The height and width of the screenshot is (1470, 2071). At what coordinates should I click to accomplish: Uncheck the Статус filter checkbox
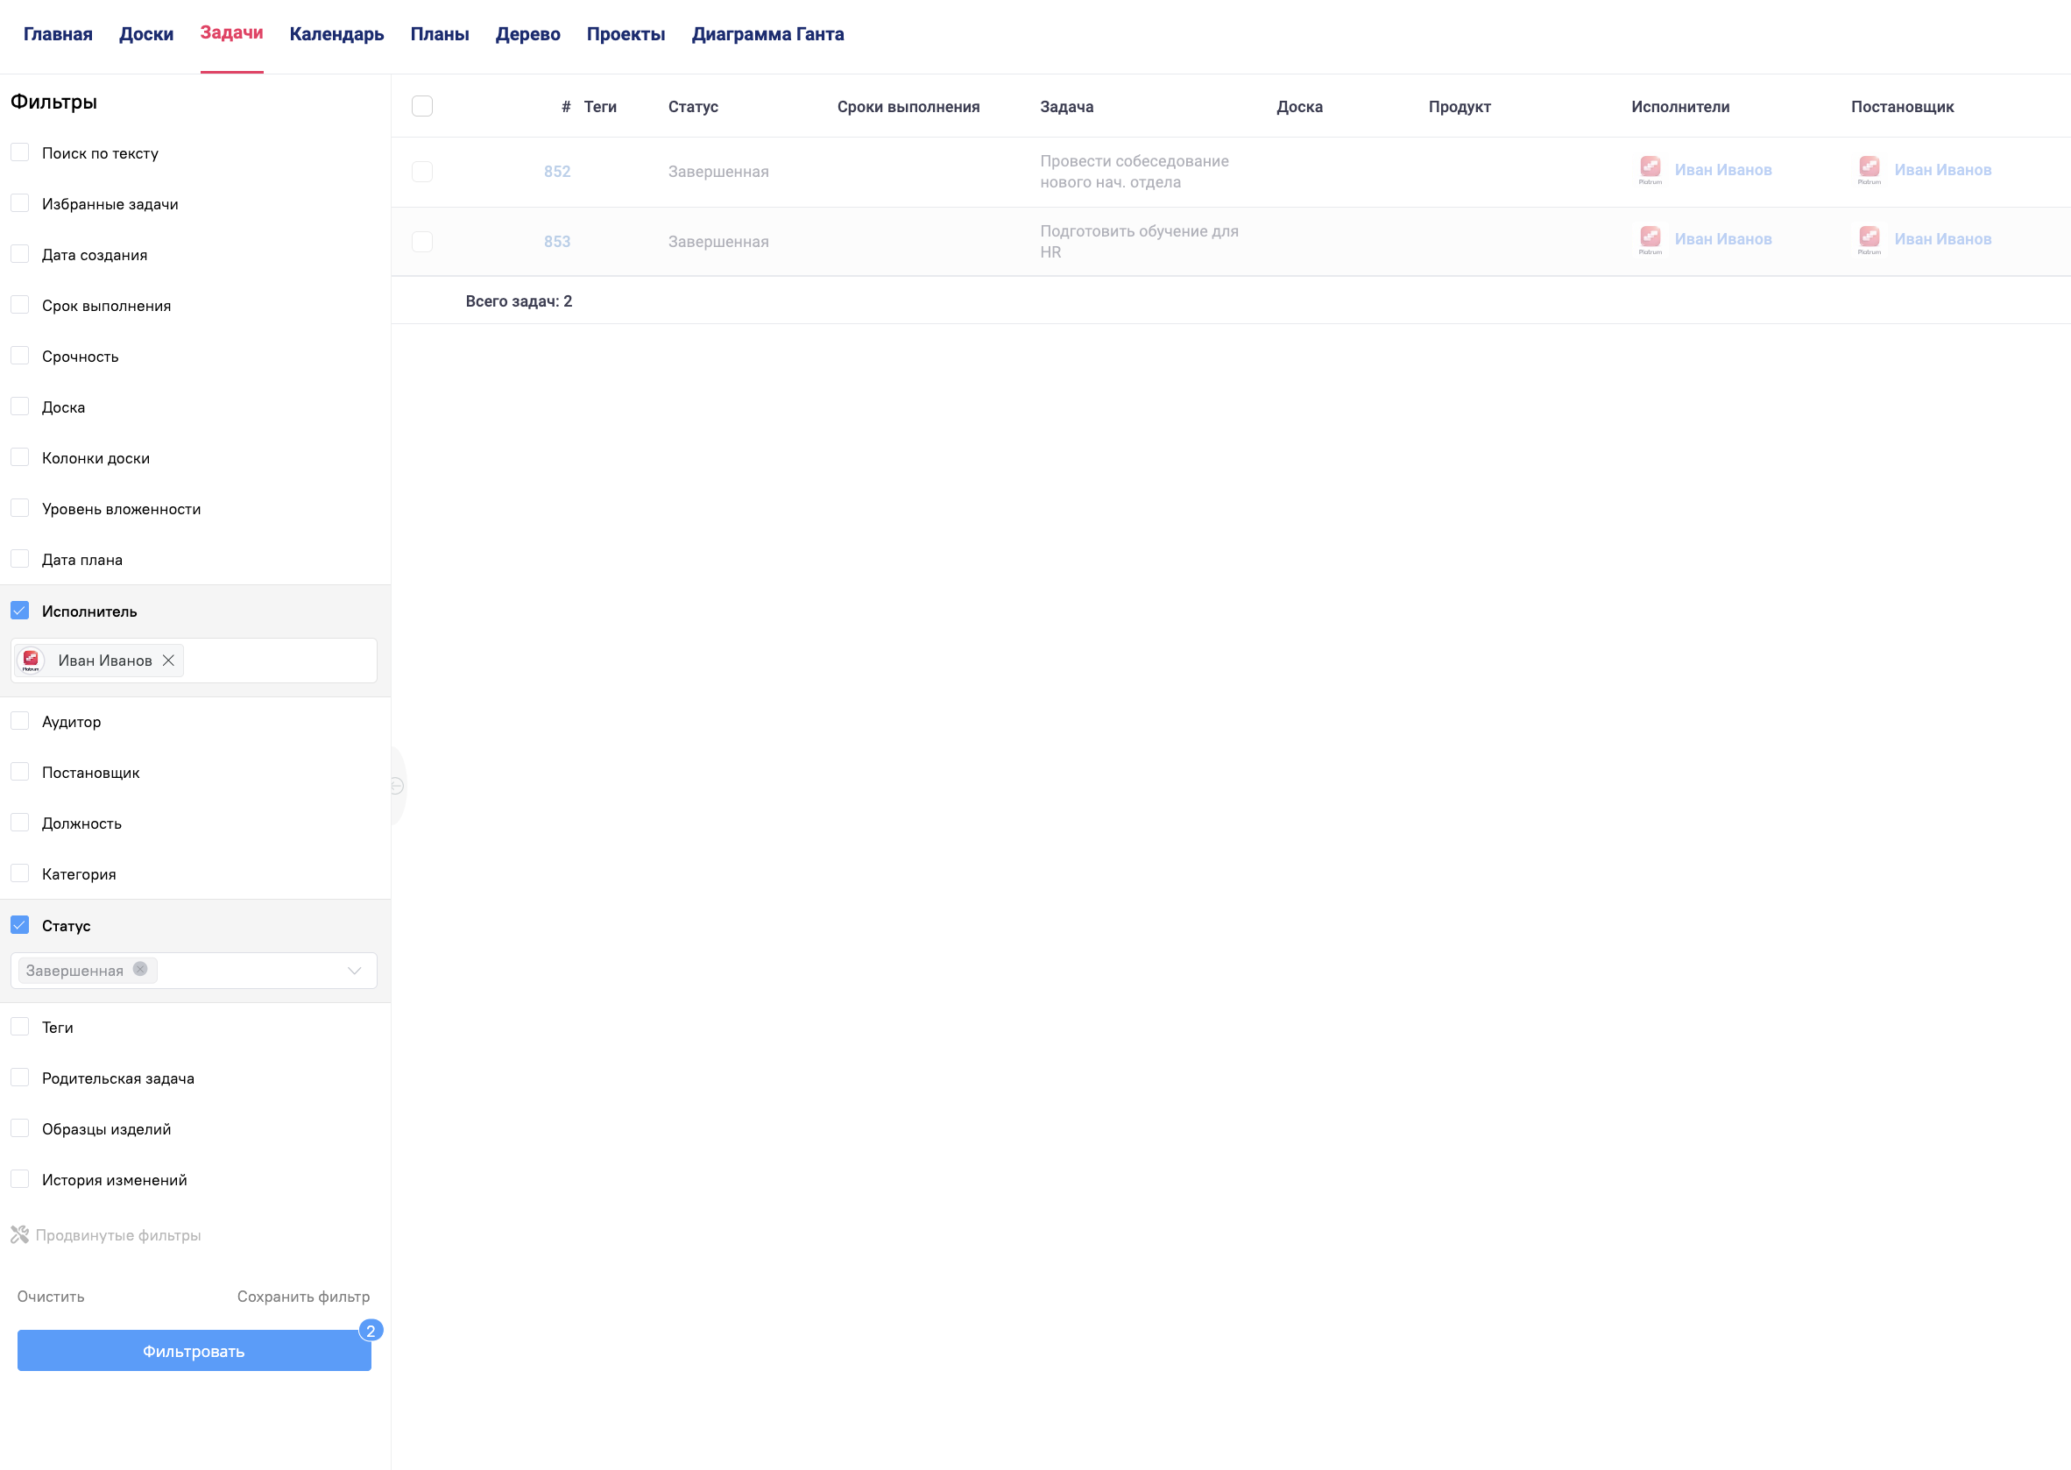20,925
